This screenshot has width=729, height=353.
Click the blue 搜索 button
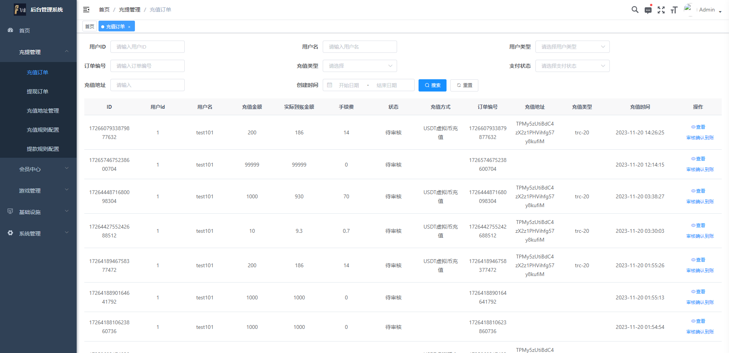[432, 85]
